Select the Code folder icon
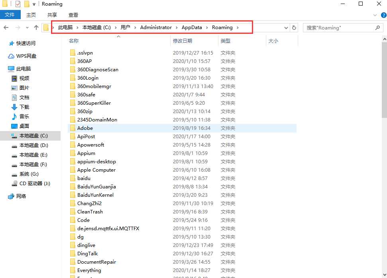387x278 pixels. [x=72, y=220]
